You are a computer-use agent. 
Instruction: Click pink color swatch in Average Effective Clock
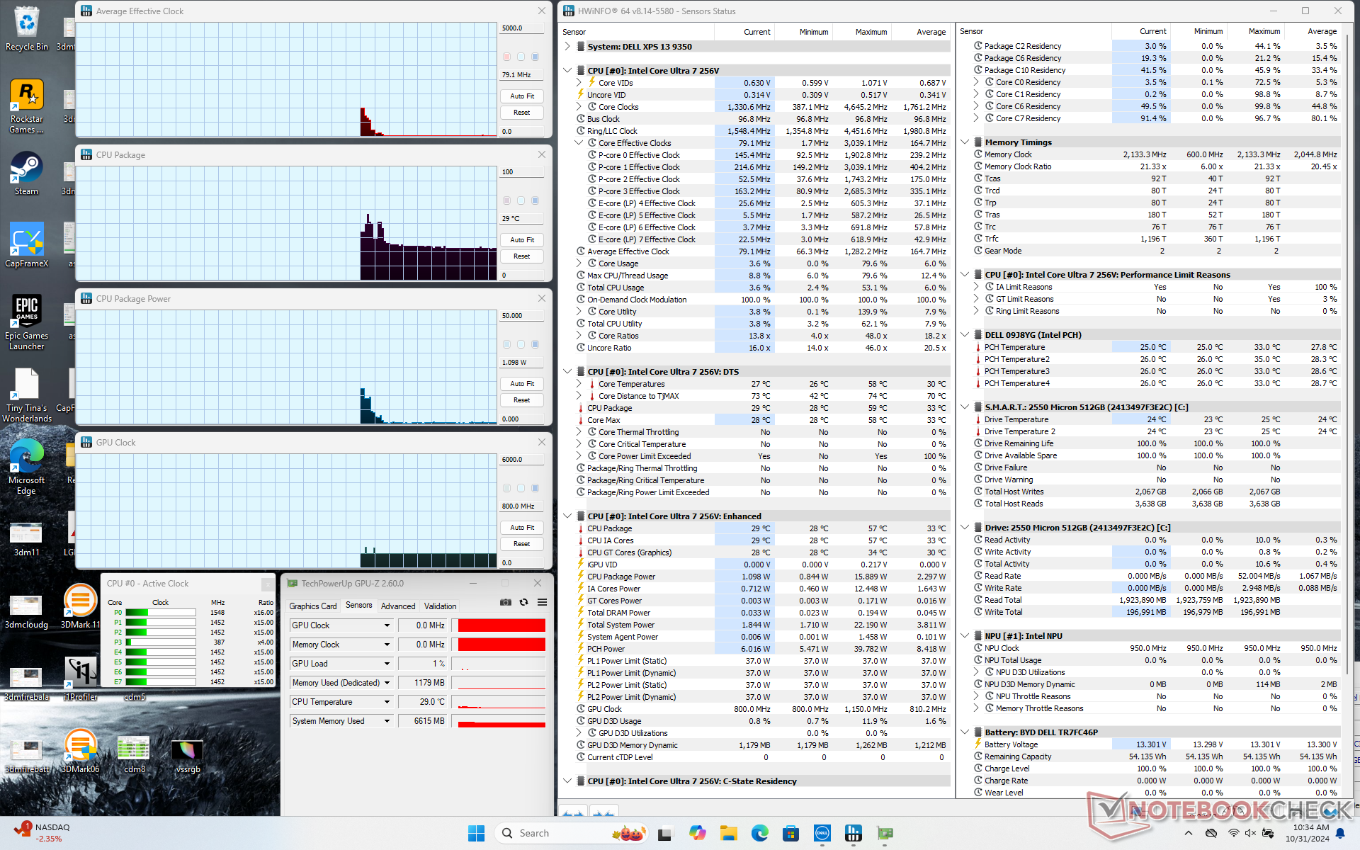pyautogui.click(x=506, y=57)
